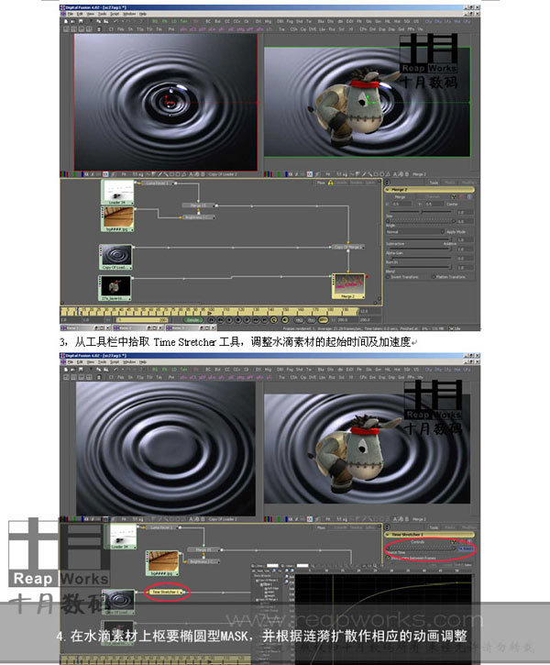550x665 pixels.
Task: Select the Time Stretcher 1 node in lower flow
Action: (166, 592)
